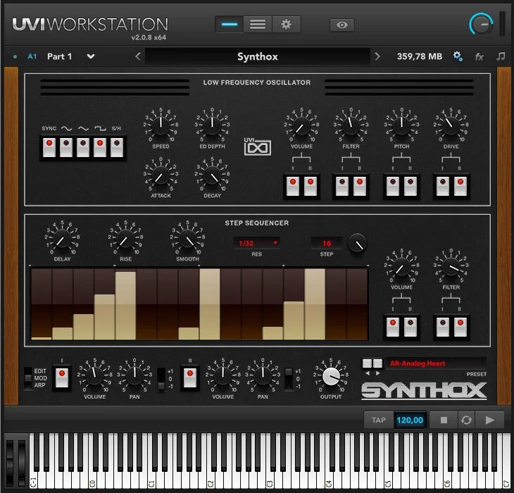Flip the EDIT/MOD/ARP page switch

click(x=28, y=378)
